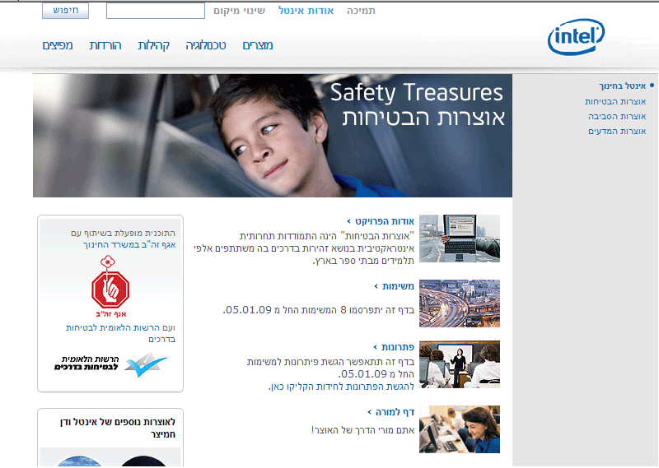Open the קהילות menu
The height and width of the screenshot is (468, 659).
pos(154,45)
